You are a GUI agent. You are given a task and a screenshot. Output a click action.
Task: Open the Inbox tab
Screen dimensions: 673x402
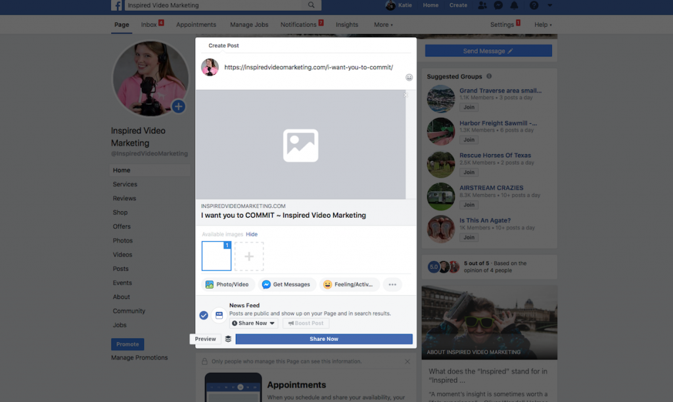point(149,25)
